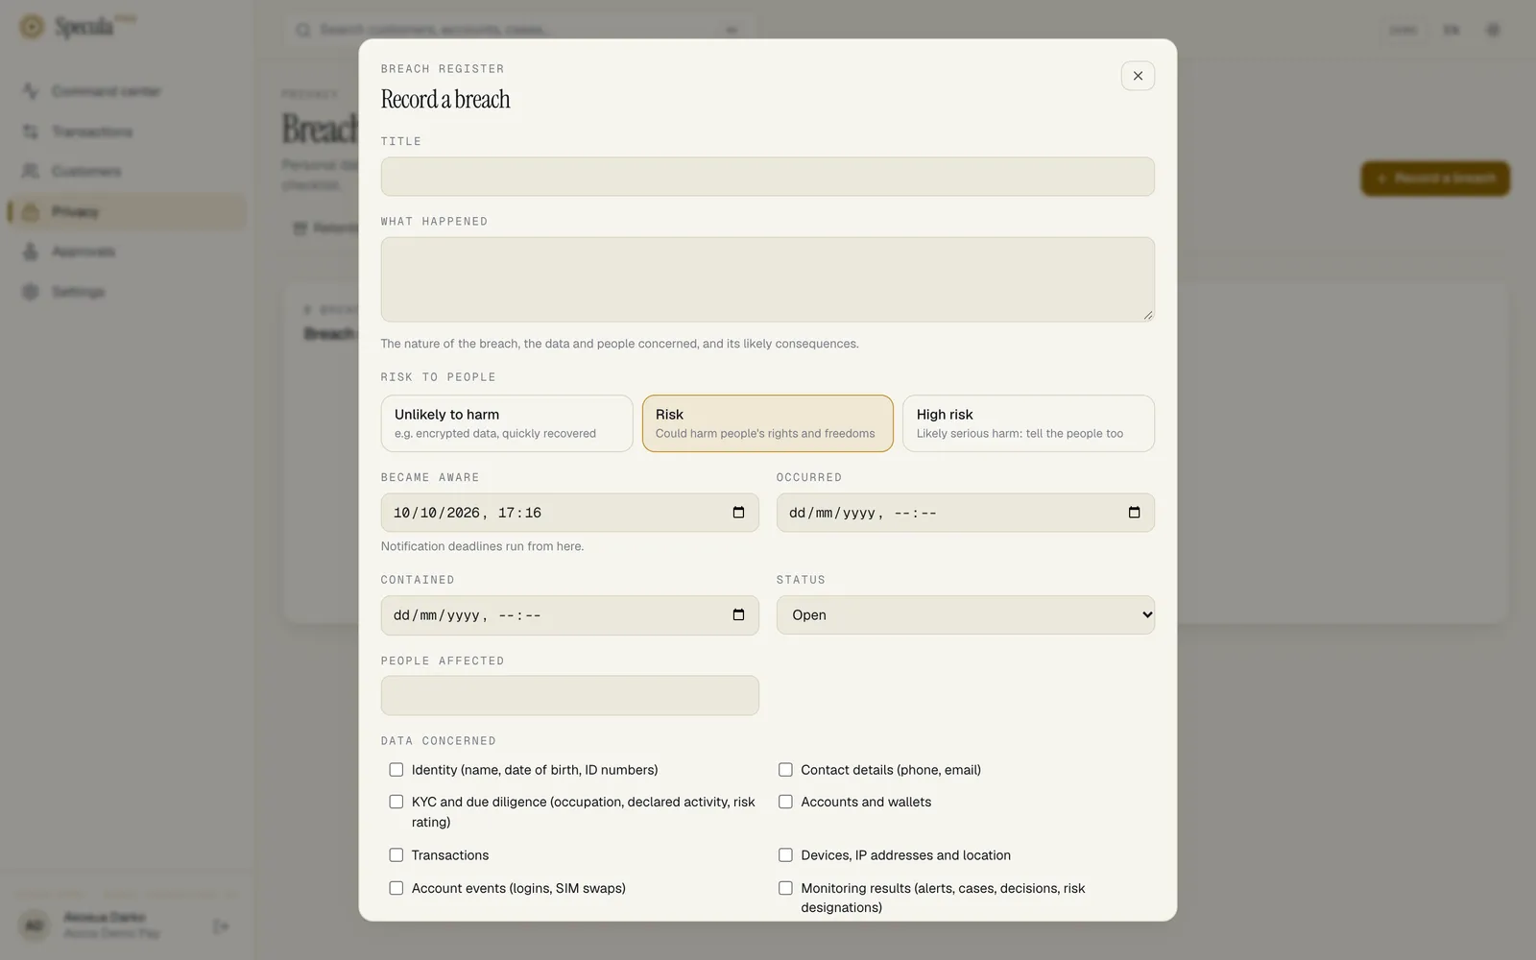This screenshot has width=1536, height=960.
Task: Check the Account events (logins, SIM swaps) checkbox
Action: pos(396,888)
